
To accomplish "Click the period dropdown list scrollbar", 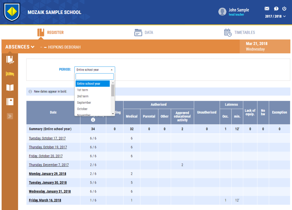I will pyautogui.click(x=113, y=90).
